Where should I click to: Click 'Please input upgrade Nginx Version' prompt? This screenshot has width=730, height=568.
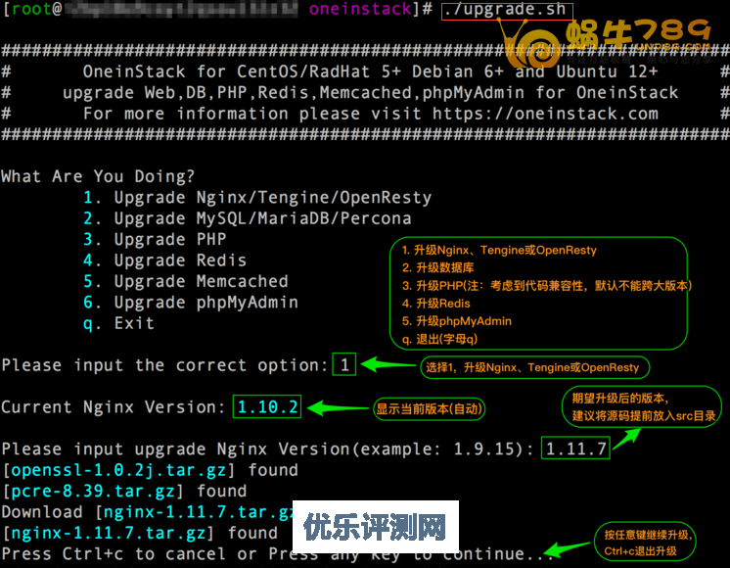267,450
